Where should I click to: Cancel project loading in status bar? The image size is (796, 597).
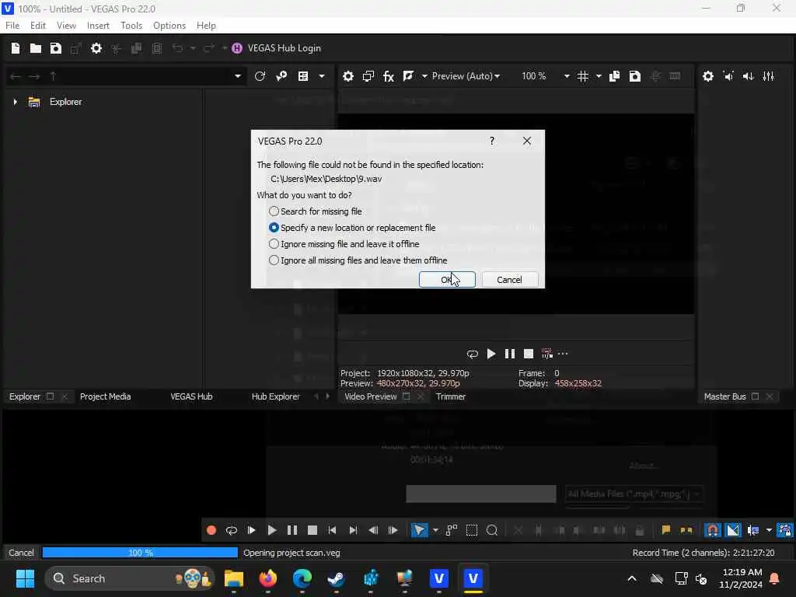(21, 553)
